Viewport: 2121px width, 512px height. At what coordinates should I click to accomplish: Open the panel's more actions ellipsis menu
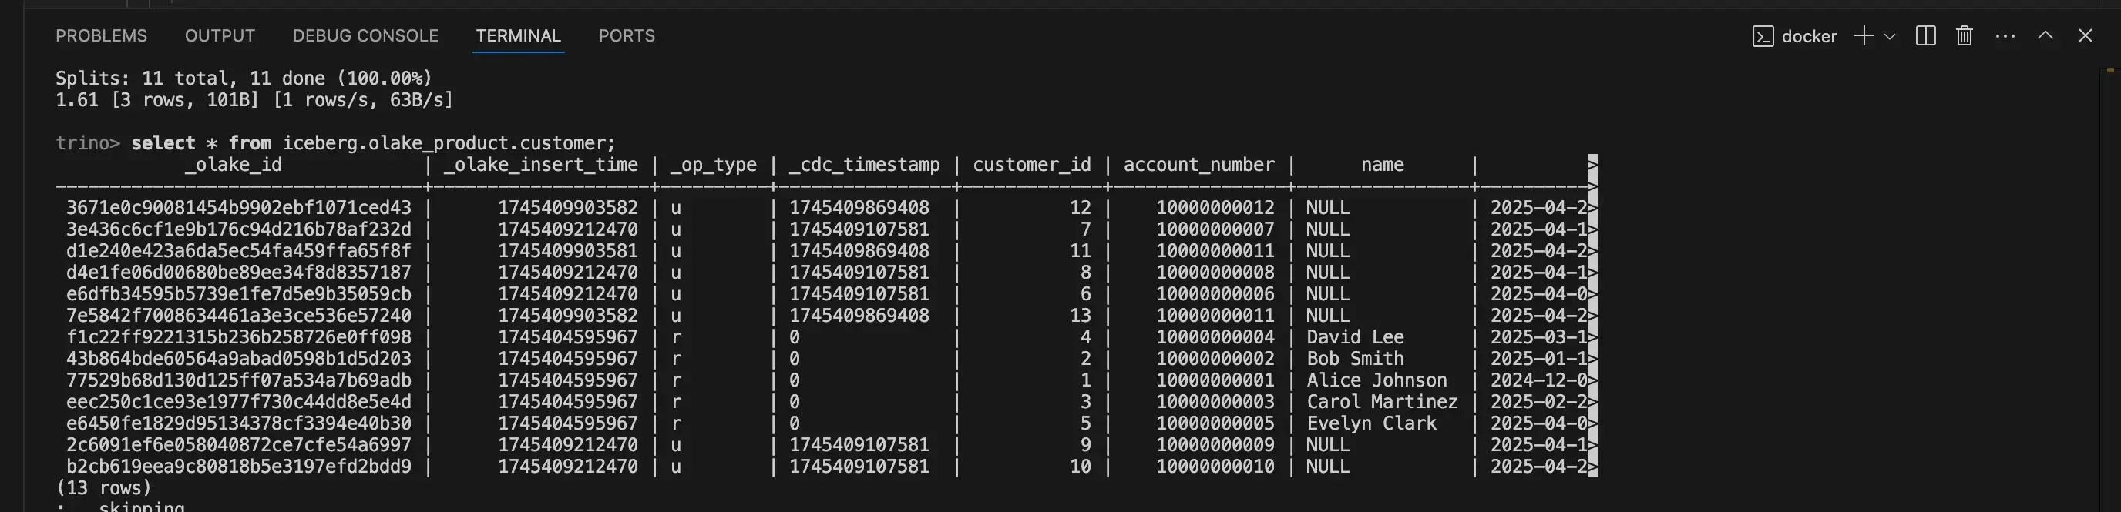[2005, 36]
